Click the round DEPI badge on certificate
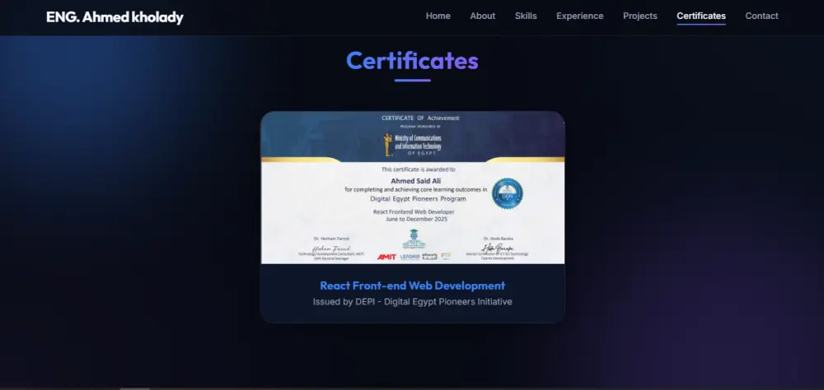 coord(507,193)
